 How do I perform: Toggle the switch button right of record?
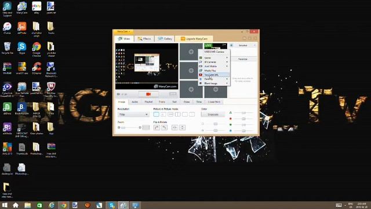point(173,94)
